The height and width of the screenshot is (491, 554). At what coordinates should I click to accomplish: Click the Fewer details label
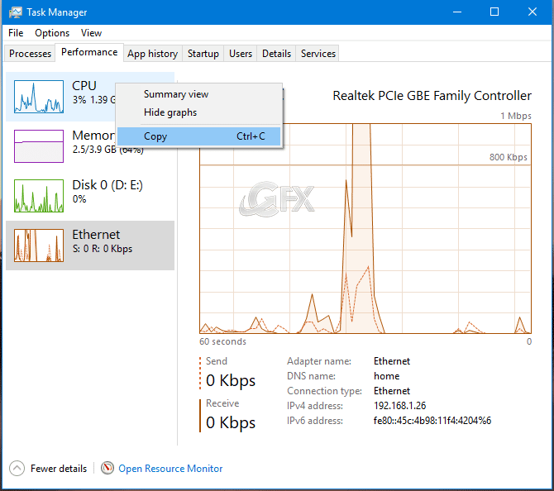(x=59, y=469)
